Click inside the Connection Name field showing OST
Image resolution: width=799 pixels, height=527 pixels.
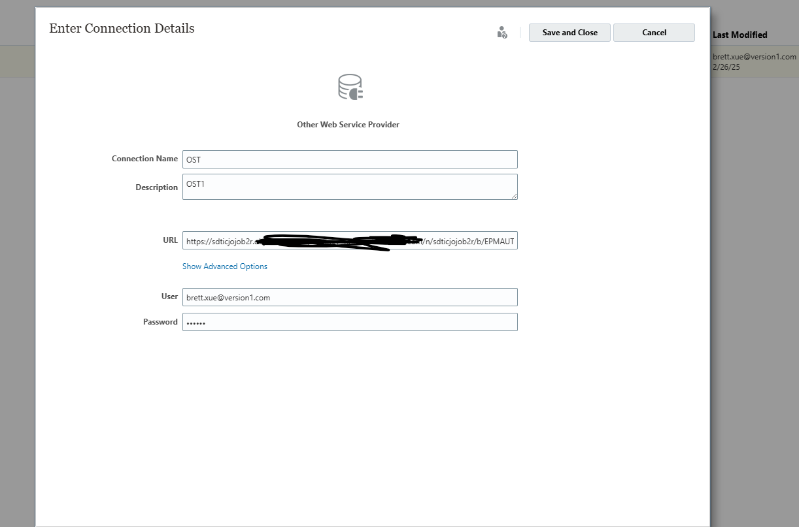(350, 159)
